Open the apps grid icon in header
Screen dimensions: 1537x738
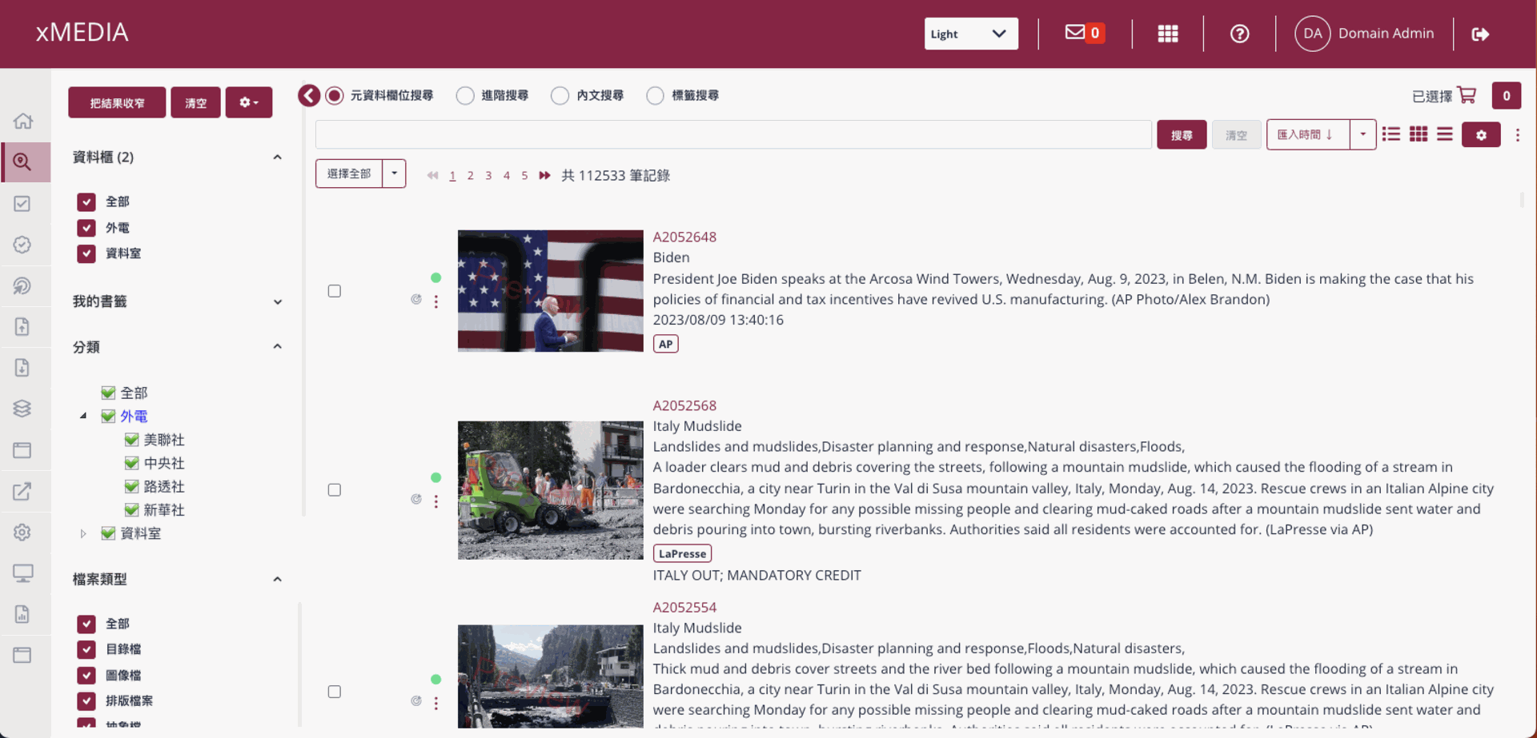pos(1167,34)
